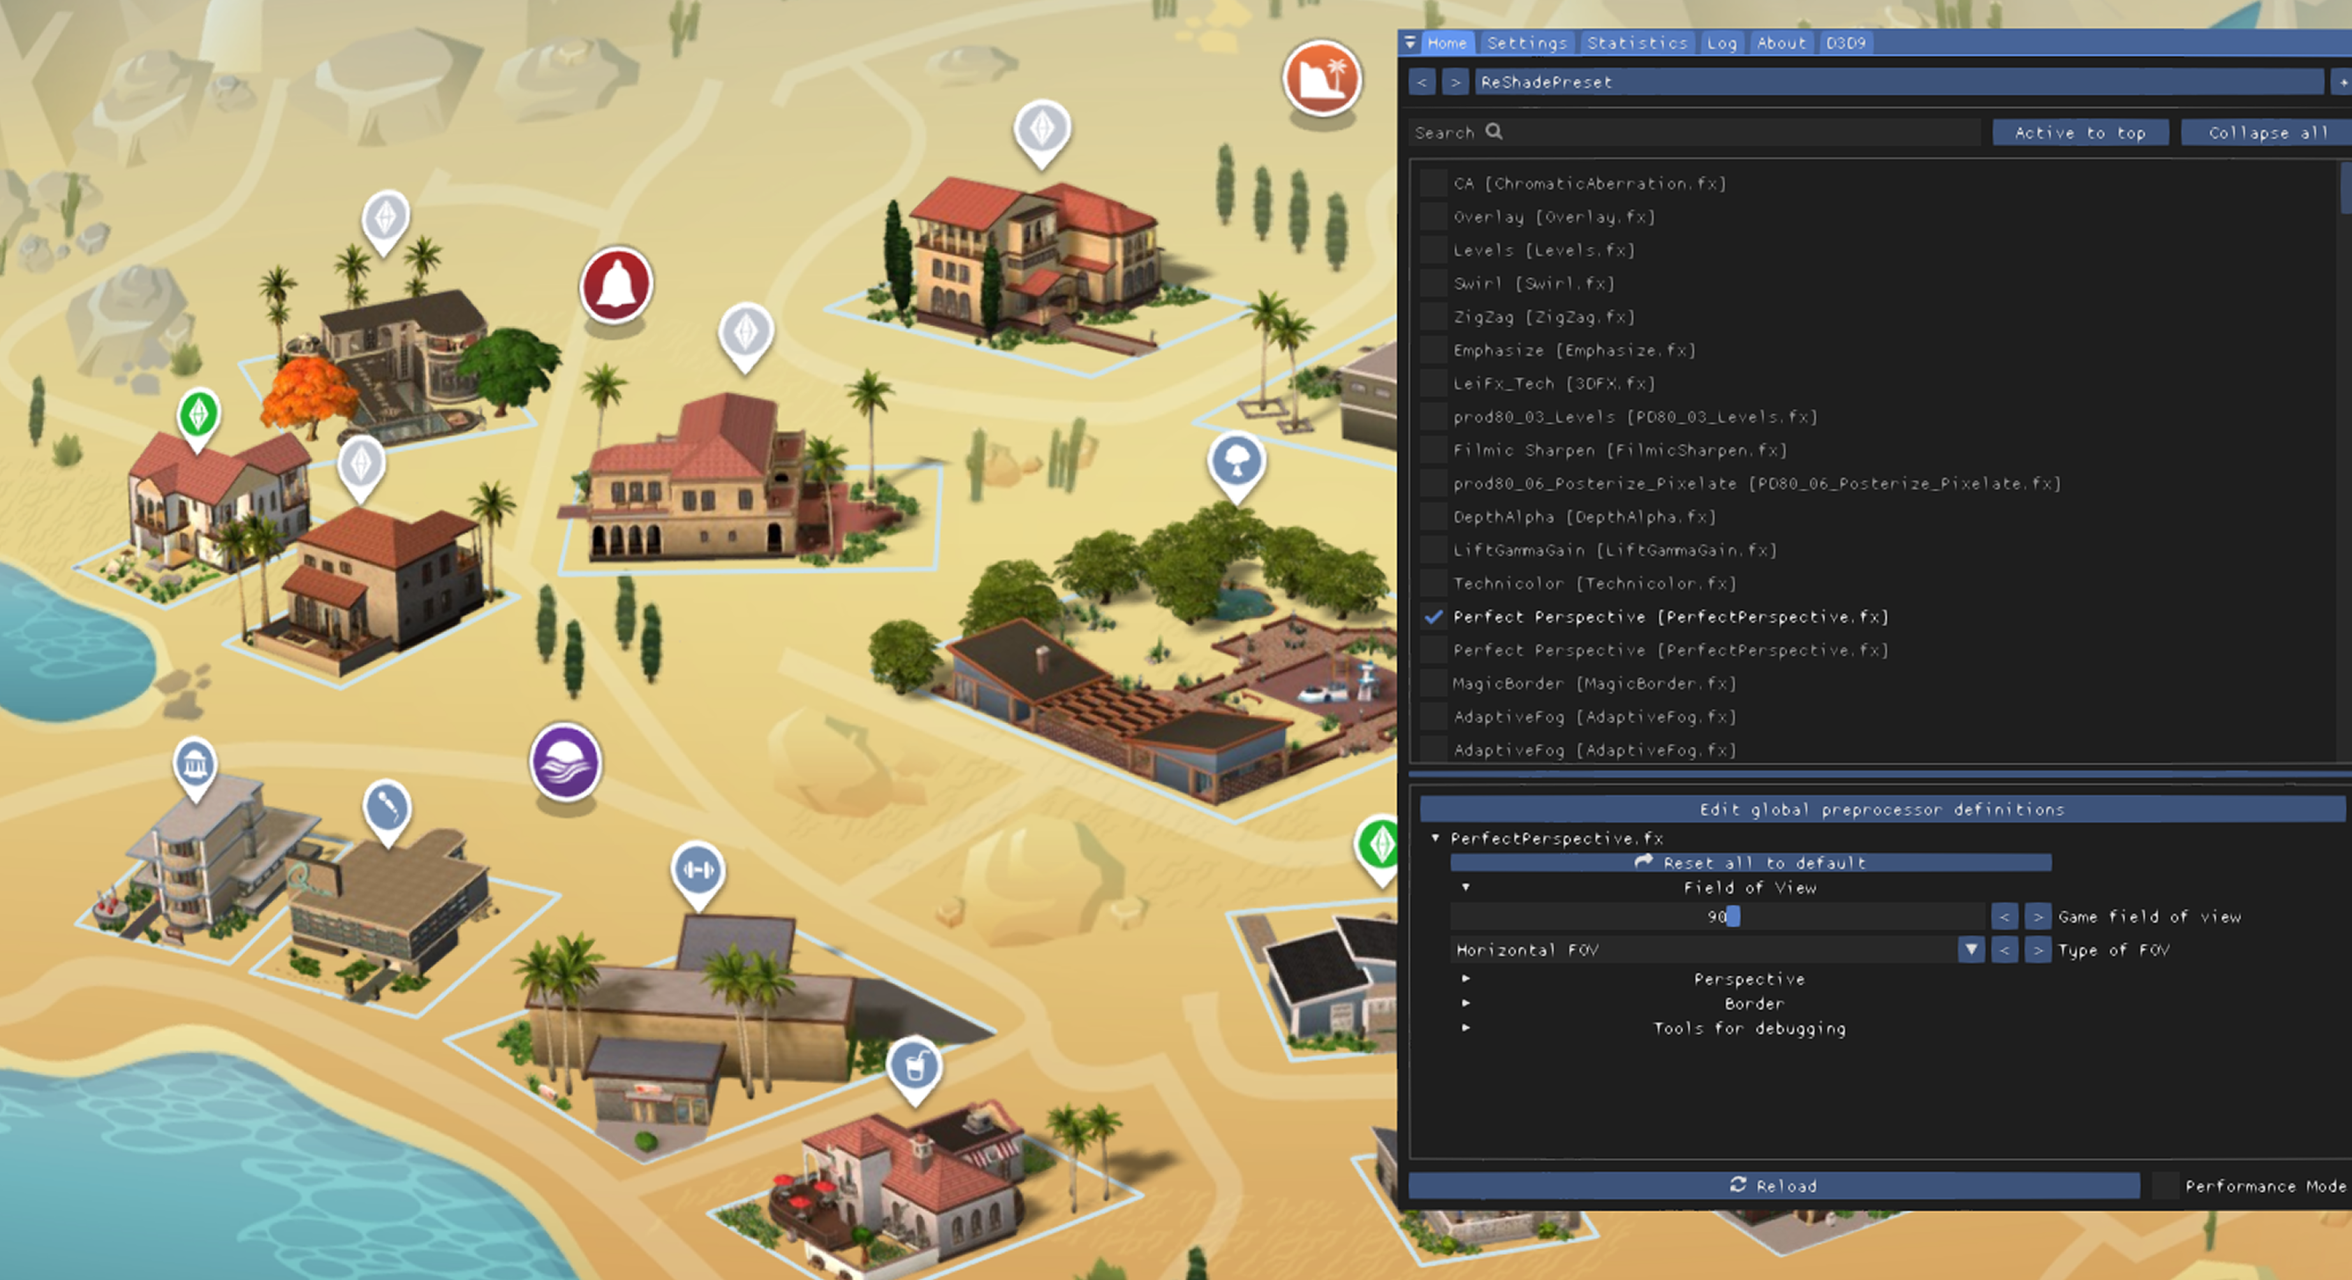
Task: Open the D3D9 tab
Action: pos(1846,43)
